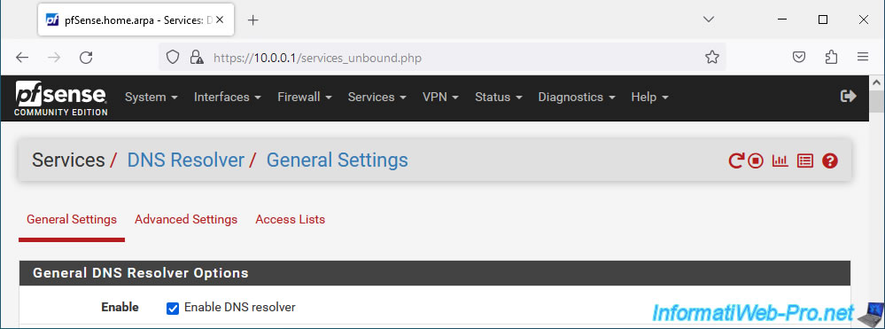Maximize the browser window
This screenshot has width=885, height=329.
pyautogui.click(x=823, y=20)
